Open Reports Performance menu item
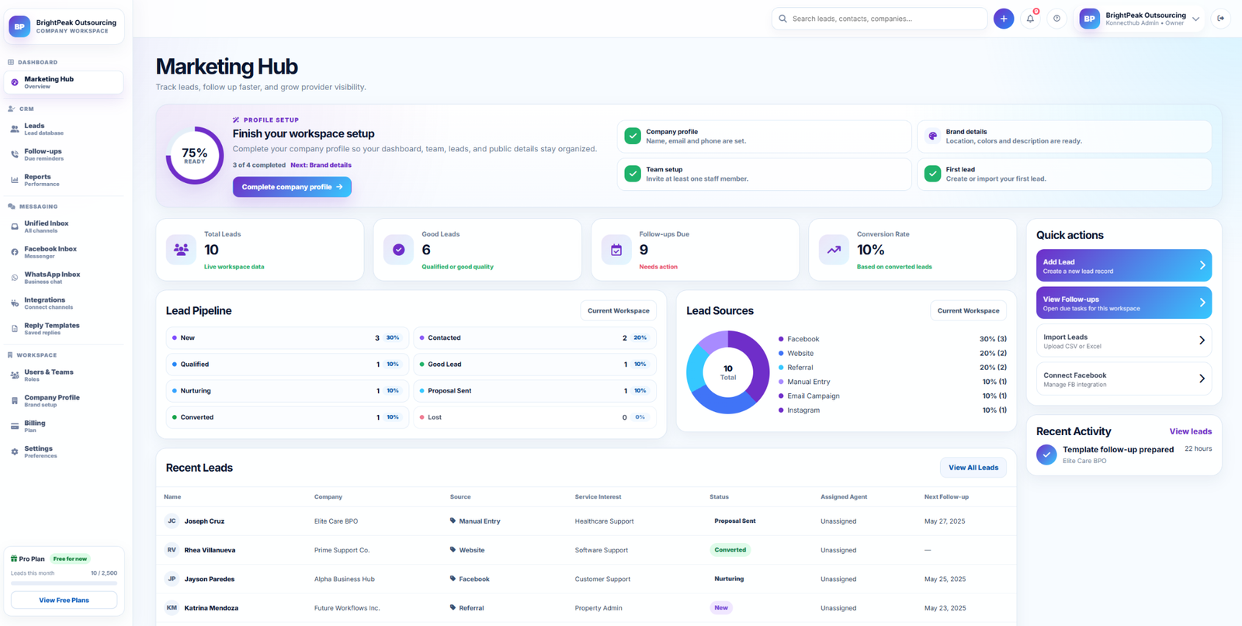The height and width of the screenshot is (626, 1242). 64,180
